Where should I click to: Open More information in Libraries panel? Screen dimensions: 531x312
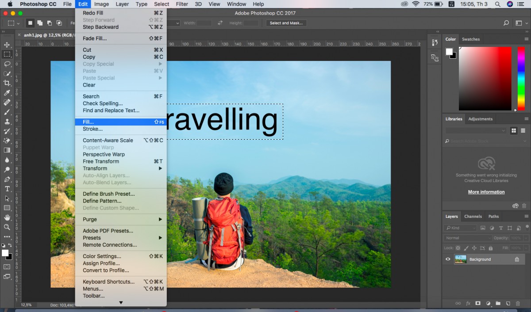point(486,192)
